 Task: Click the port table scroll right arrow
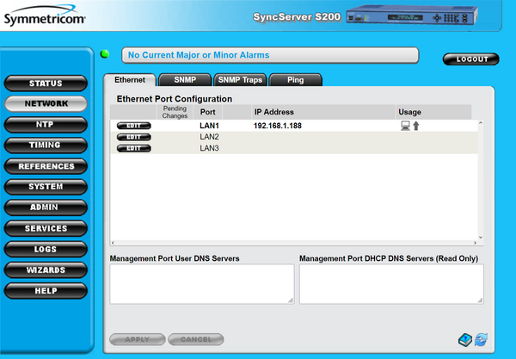tap(474, 241)
